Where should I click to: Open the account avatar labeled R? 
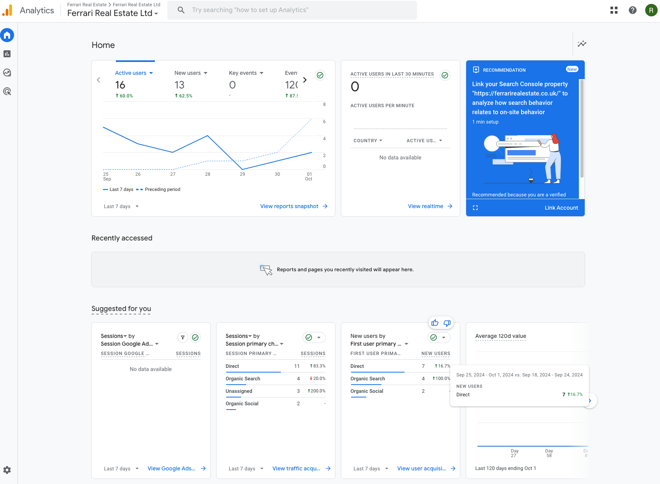coord(651,10)
